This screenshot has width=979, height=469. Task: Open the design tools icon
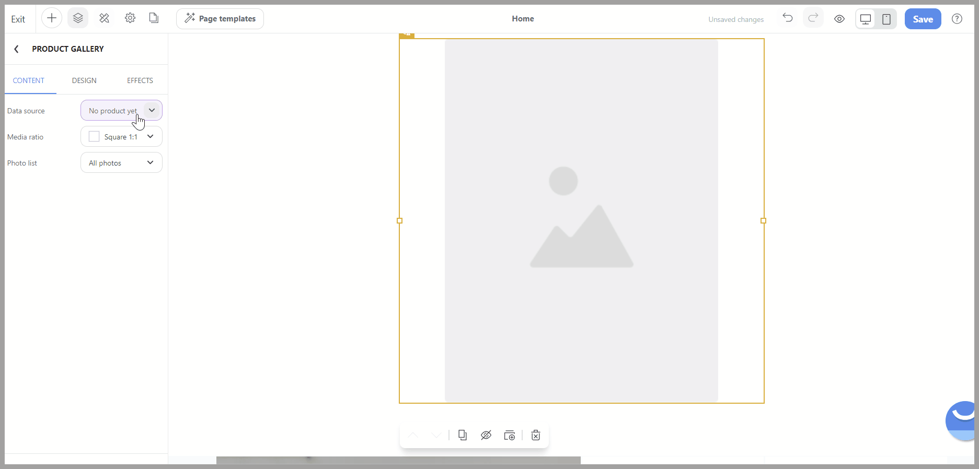(x=104, y=18)
